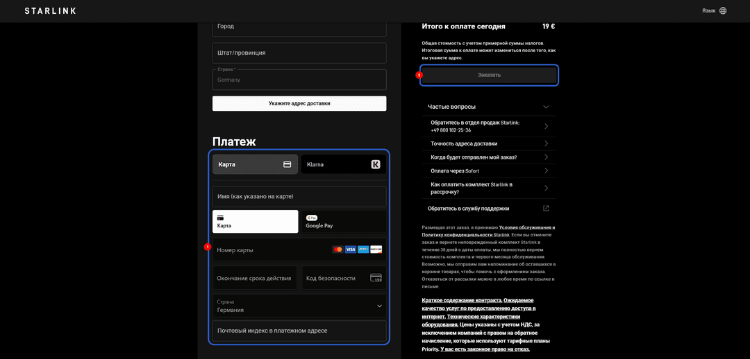This screenshot has width=750, height=359.
Task: Click the Штат/провинция input field
Action: [299, 53]
